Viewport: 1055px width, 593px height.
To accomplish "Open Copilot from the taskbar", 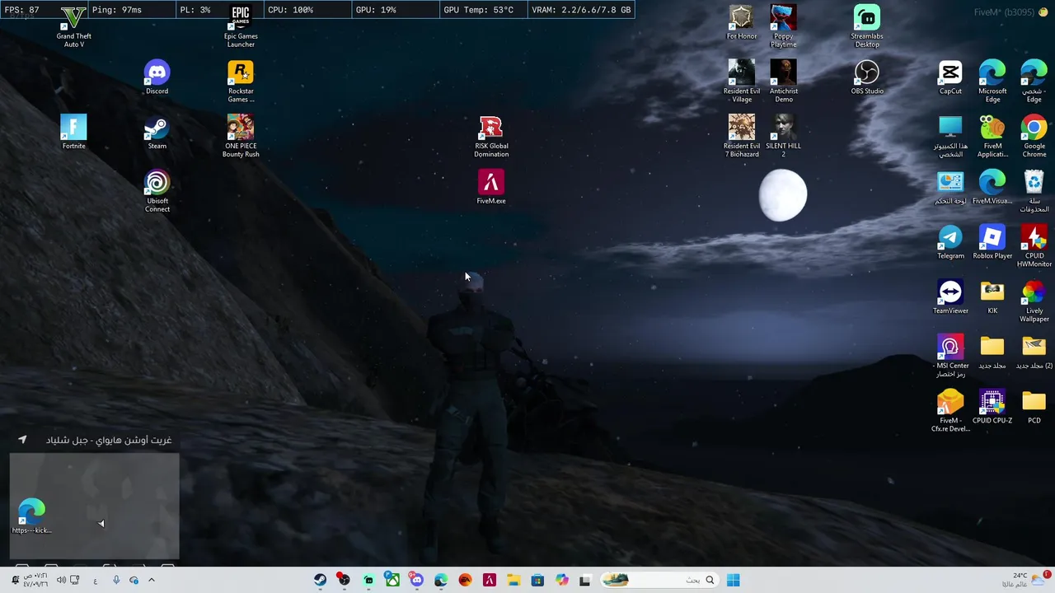I will (x=561, y=580).
